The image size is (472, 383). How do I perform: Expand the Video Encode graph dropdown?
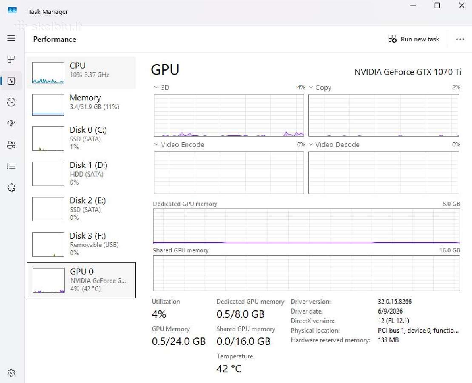(156, 145)
